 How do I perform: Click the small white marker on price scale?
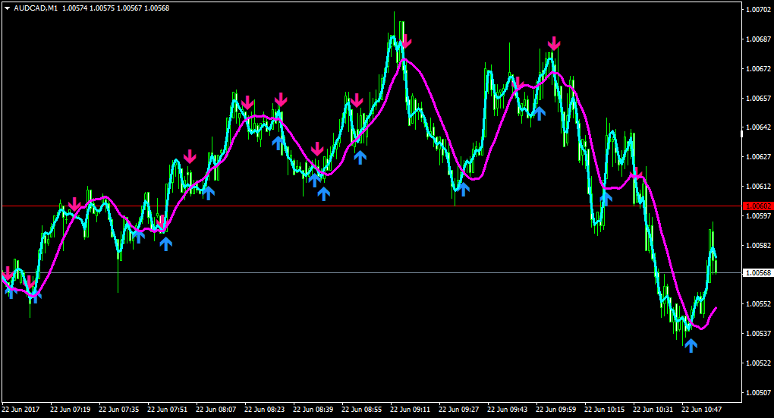tap(741, 134)
